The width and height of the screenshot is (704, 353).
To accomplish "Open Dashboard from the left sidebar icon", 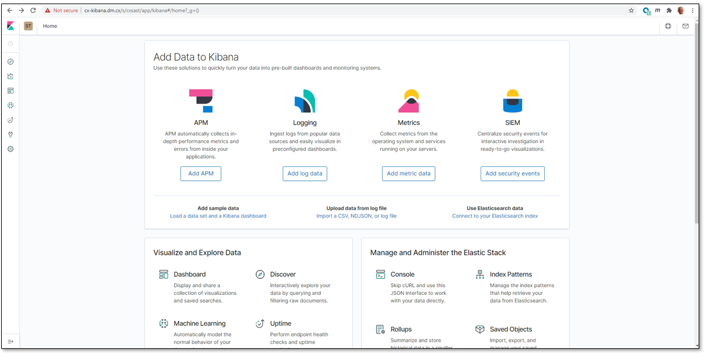I will tap(11, 91).
